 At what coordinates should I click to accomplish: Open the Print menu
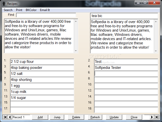pyautogui.click(x=19, y=10)
